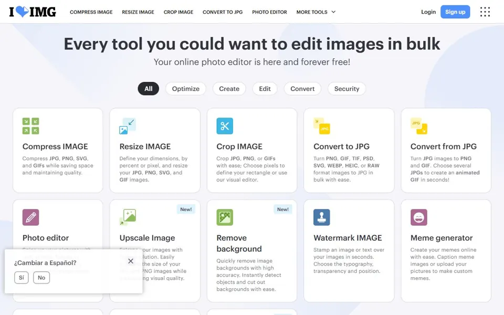Screen dimensions: 504x315
Task: Click the Watermark IMAGE stamp icon
Action: [x=322, y=217]
